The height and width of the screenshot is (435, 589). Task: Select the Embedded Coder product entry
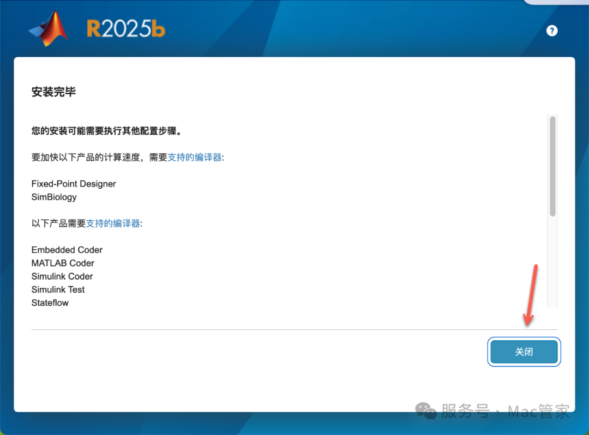pos(67,250)
